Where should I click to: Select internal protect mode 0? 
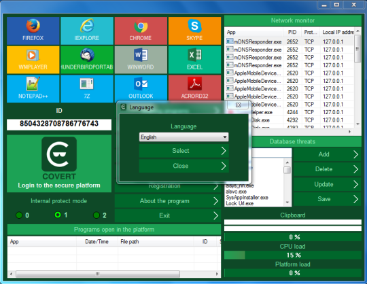tap(19, 215)
